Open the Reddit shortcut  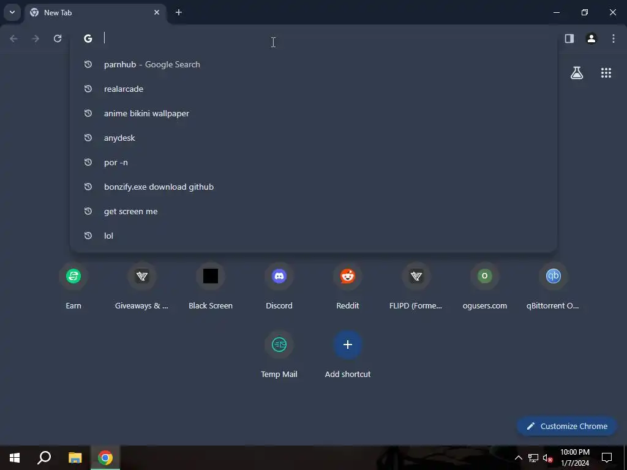pos(348,286)
